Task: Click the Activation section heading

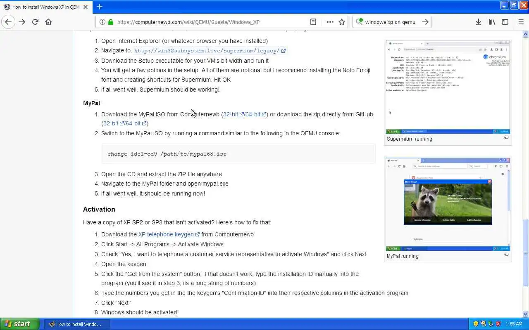Action: [x=99, y=209]
